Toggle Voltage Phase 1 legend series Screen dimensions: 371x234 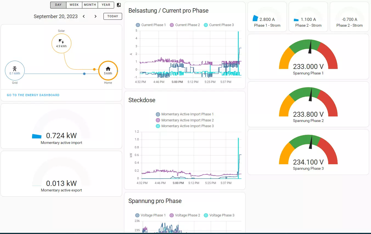click(151, 215)
